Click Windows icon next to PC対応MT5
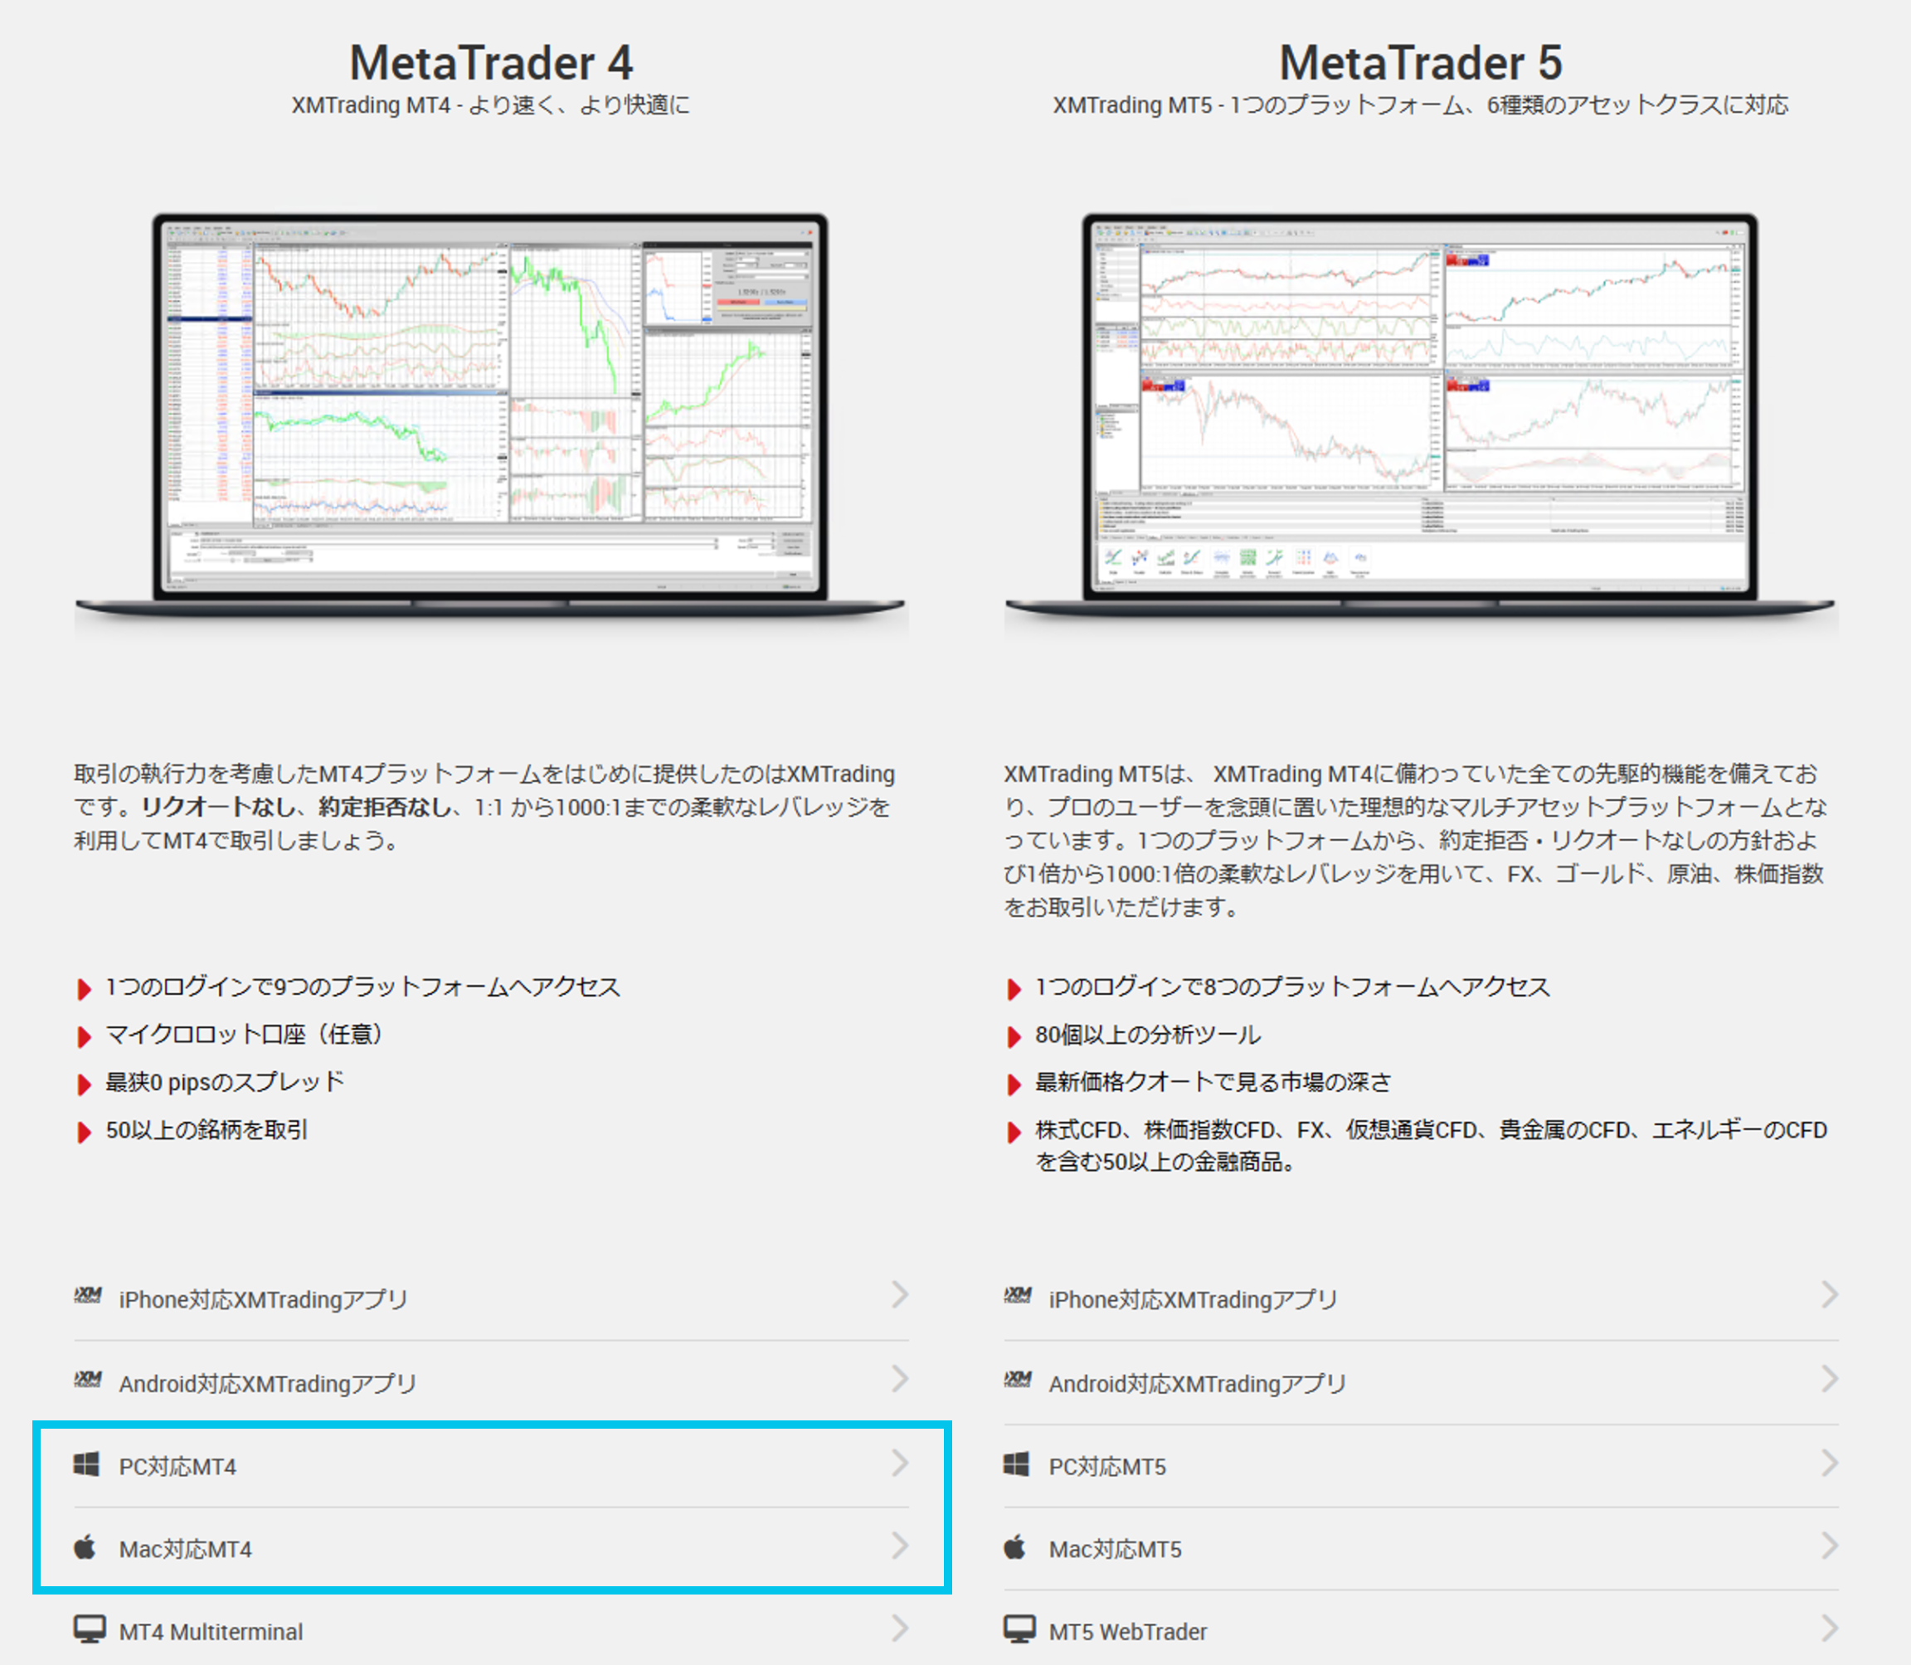This screenshot has height=1665, width=1911. 1017,1465
